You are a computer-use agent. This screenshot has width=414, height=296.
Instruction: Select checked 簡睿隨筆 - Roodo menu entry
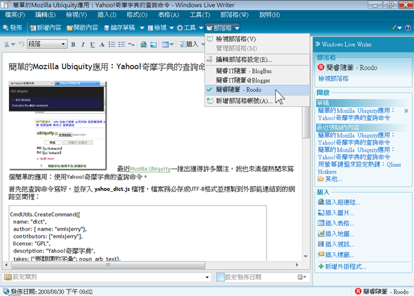(x=257, y=90)
